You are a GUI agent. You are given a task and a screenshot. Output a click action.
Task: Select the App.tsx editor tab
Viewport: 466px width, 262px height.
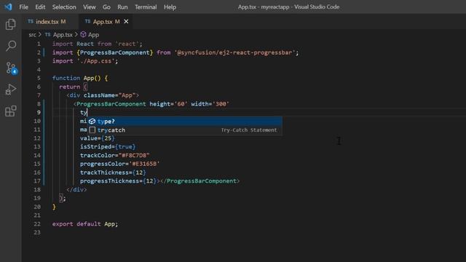pos(106,21)
